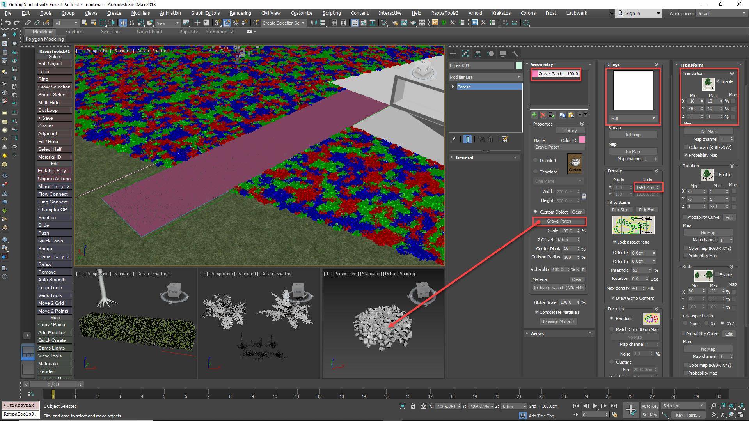Click the pink Color ID swatch

[582, 140]
